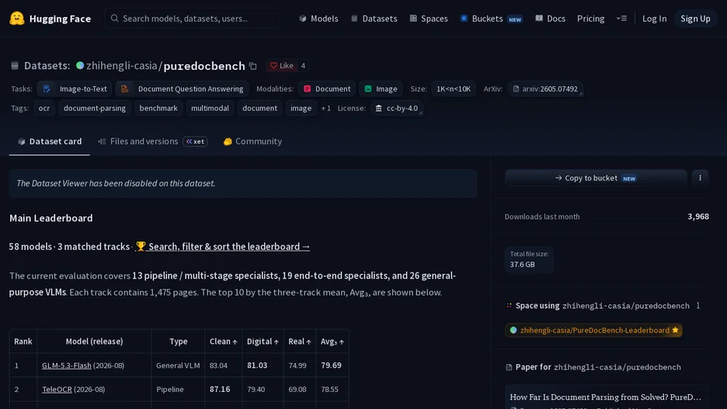Click Copy to bucket button
The image size is (727, 409).
click(596, 179)
